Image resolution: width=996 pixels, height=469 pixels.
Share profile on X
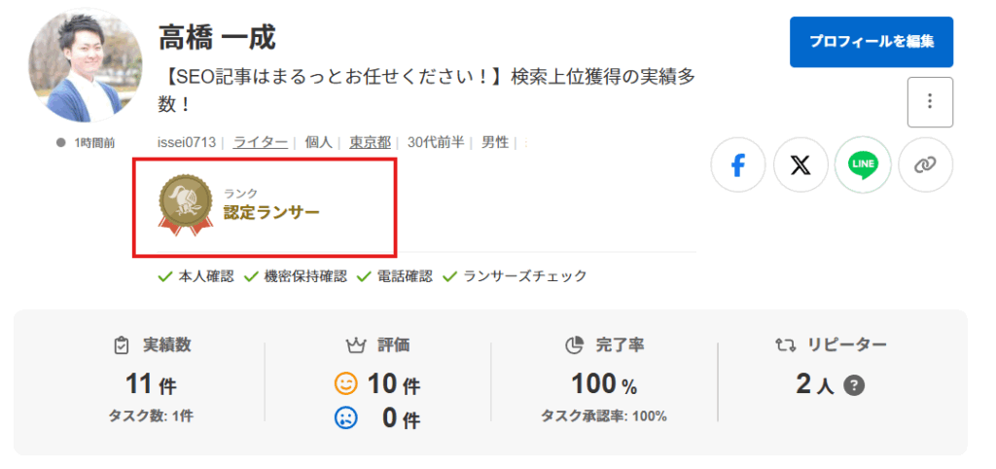[x=800, y=165]
